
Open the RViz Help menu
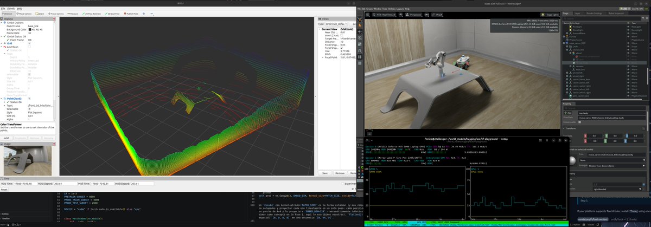20,9
